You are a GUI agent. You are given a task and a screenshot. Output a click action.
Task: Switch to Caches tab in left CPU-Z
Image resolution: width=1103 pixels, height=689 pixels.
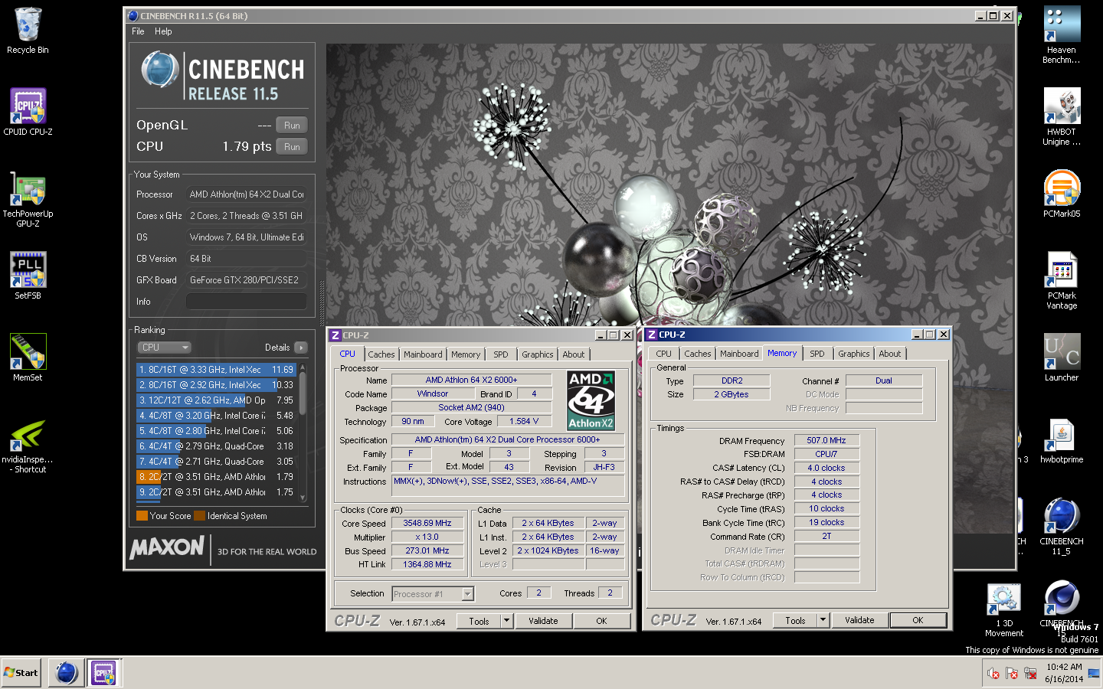point(381,354)
